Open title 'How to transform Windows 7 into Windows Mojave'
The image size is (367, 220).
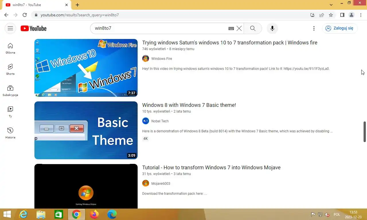pos(211,168)
